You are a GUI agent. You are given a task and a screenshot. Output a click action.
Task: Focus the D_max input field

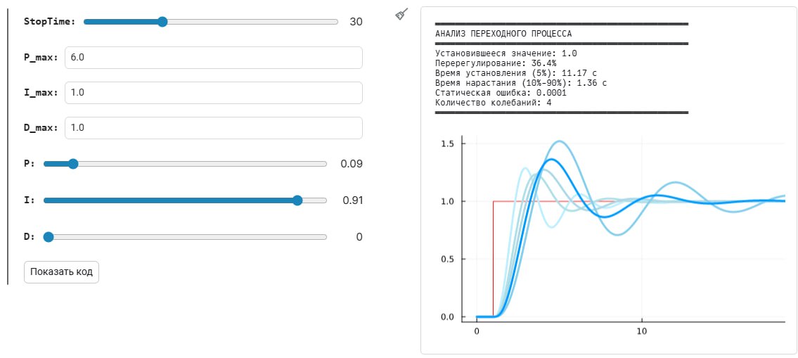coord(214,128)
